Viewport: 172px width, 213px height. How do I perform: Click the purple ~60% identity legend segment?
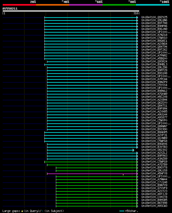(86, 5)
